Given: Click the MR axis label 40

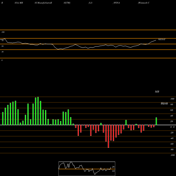Looking at the screenshot, I should (172, 116).
